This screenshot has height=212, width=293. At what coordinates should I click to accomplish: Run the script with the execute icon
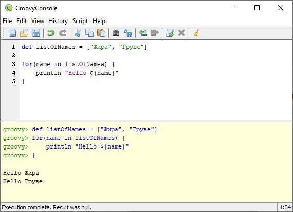pyautogui.click(x=170, y=33)
